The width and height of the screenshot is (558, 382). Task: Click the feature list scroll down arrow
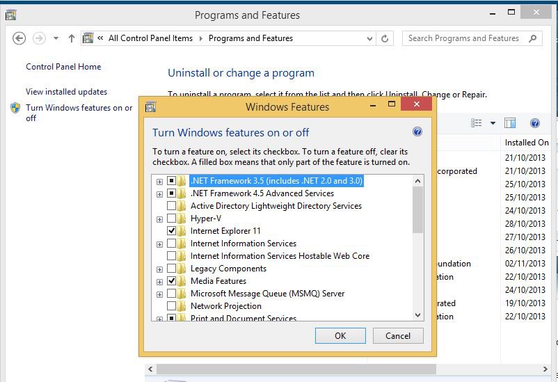417,315
